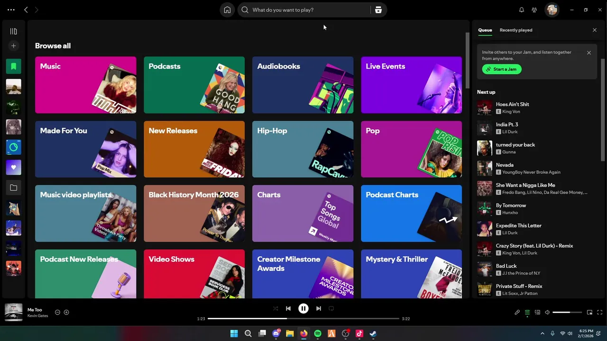Open the Charts category card
The image size is (607, 341).
pyautogui.click(x=303, y=214)
